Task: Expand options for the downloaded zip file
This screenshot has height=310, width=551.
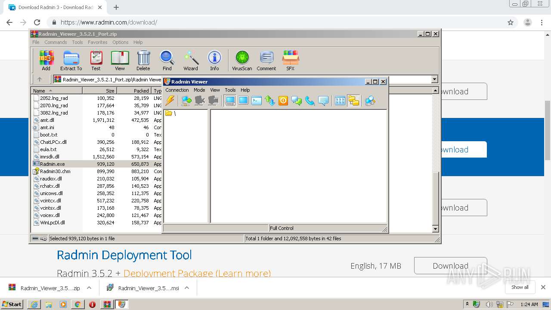Action: (89, 288)
